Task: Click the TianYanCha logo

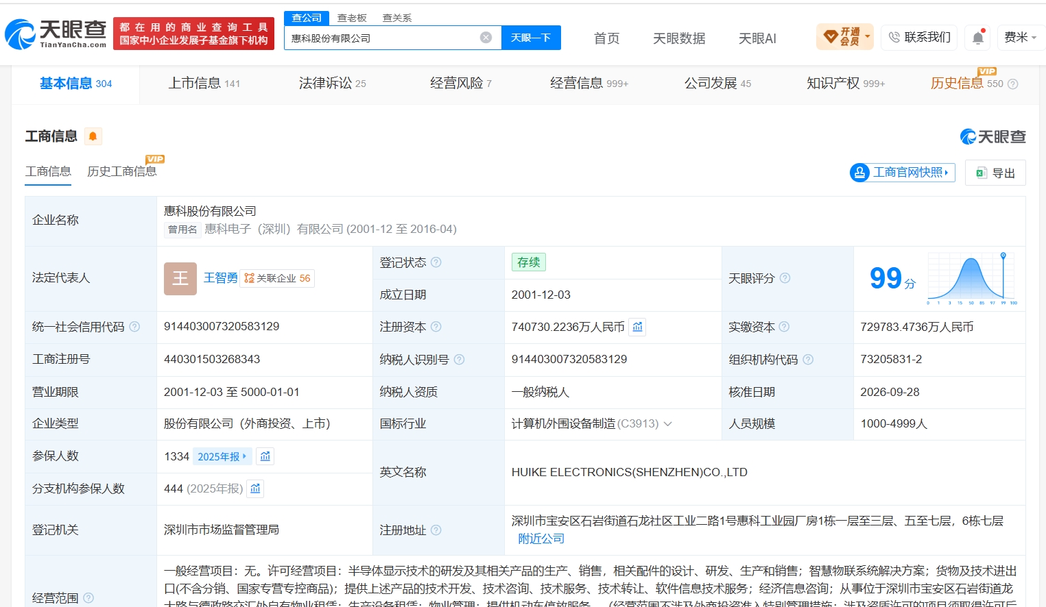Action: pos(56,34)
